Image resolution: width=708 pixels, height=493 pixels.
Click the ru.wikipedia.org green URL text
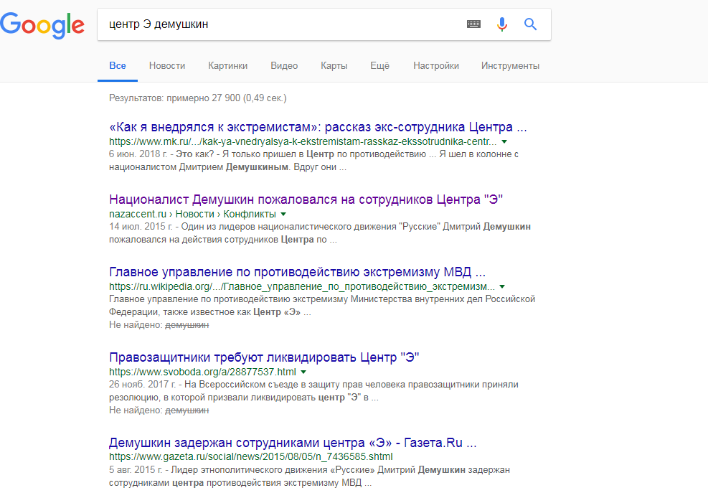click(x=301, y=286)
